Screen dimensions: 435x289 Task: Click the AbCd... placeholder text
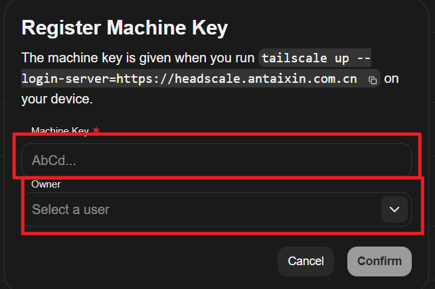click(x=52, y=160)
